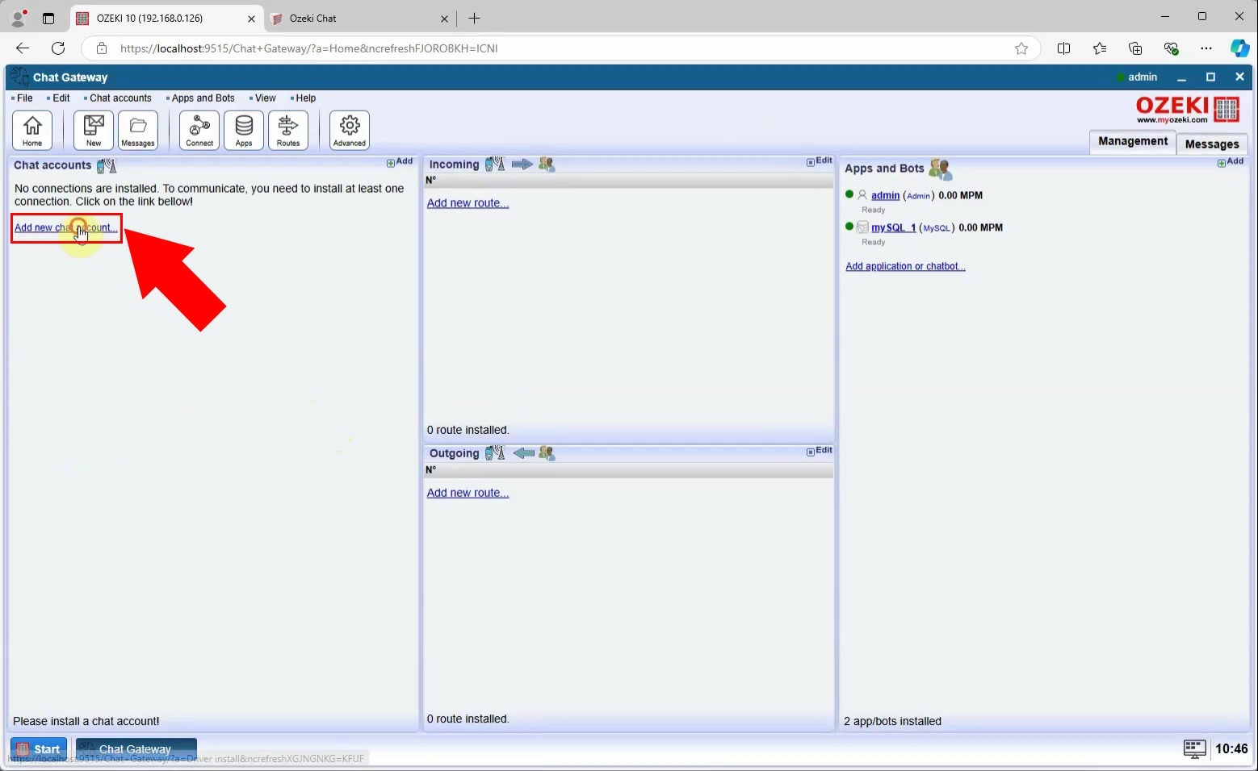This screenshot has height=771, width=1258.
Task: Open the Routes toolbar icon
Action: click(x=288, y=130)
